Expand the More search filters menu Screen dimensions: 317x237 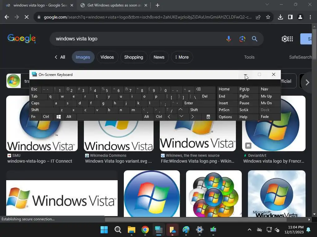click(182, 57)
